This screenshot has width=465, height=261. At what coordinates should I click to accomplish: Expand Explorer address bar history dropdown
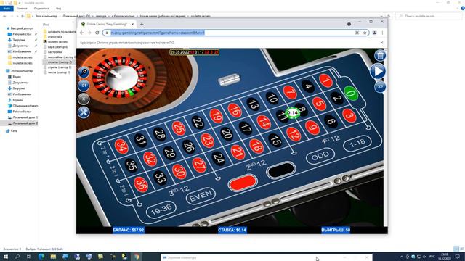coord(381,16)
